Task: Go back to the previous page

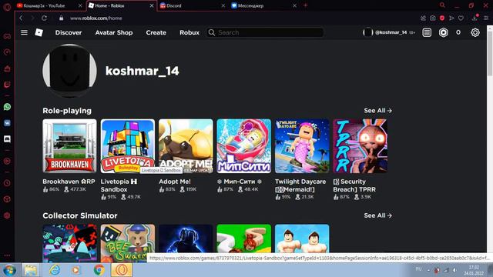Action: [x=21, y=18]
